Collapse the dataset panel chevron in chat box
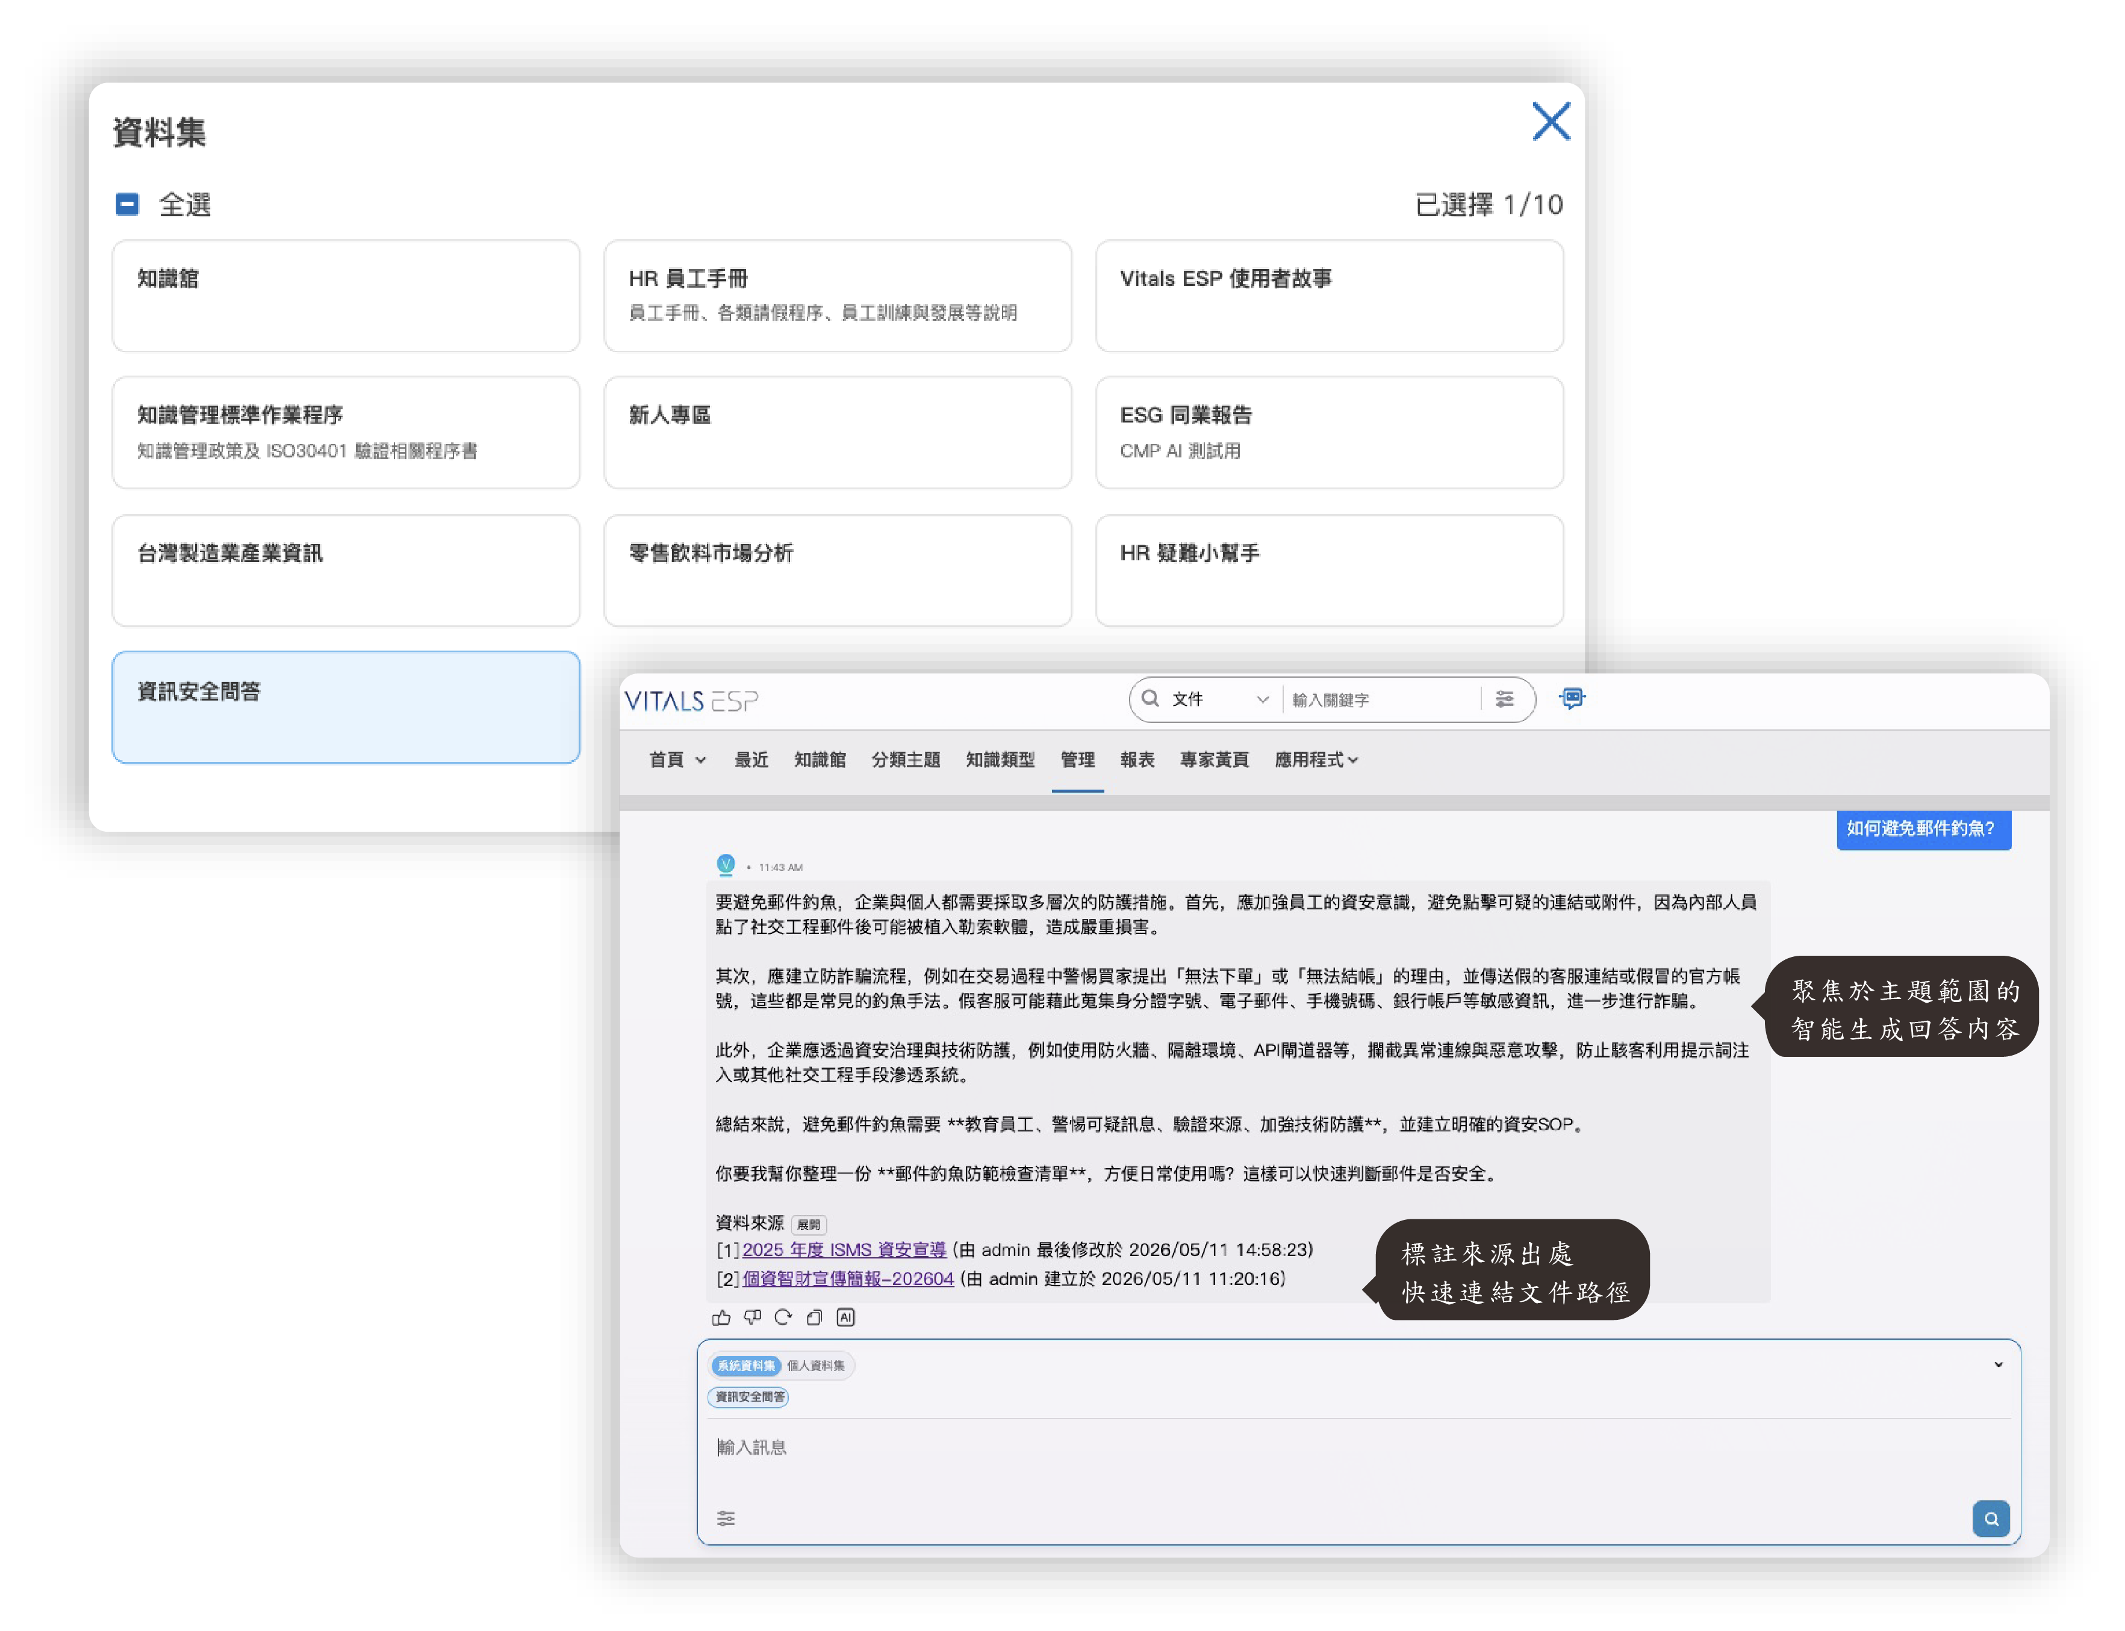Viewport: 2125px width, 1631px height. (x=1998, y=1364)
